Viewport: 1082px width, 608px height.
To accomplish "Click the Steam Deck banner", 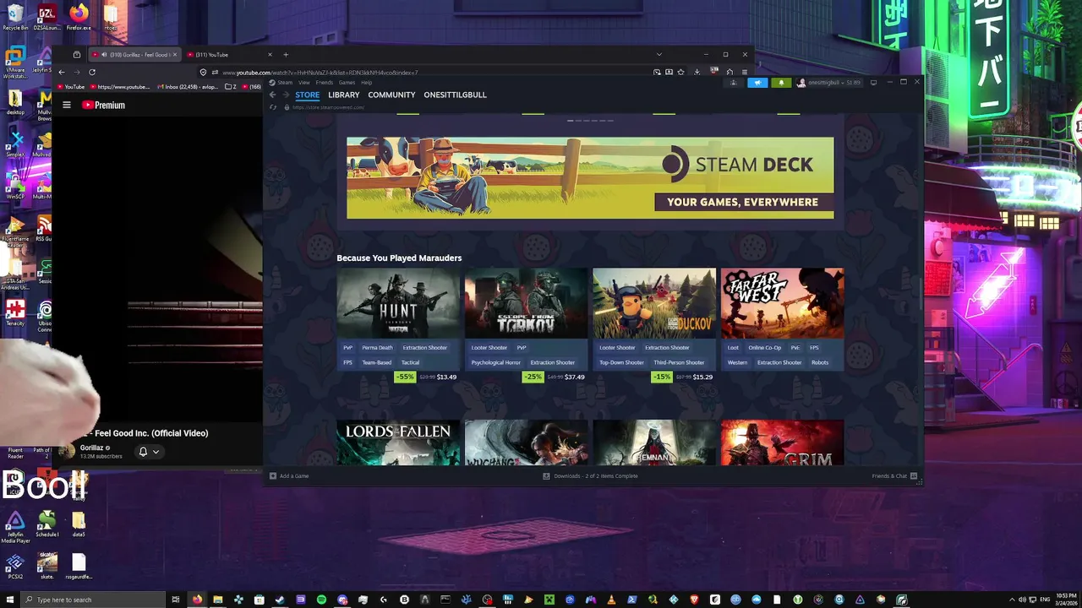I will tap(590, 178).
